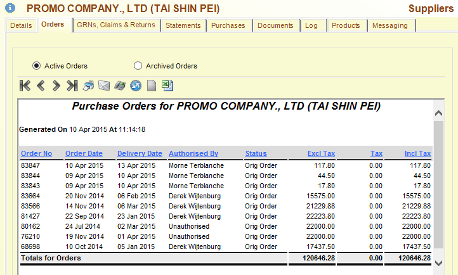Go to next report page
Image resolution: width=458 pixels, height=275 pixels.
point(56,86)
